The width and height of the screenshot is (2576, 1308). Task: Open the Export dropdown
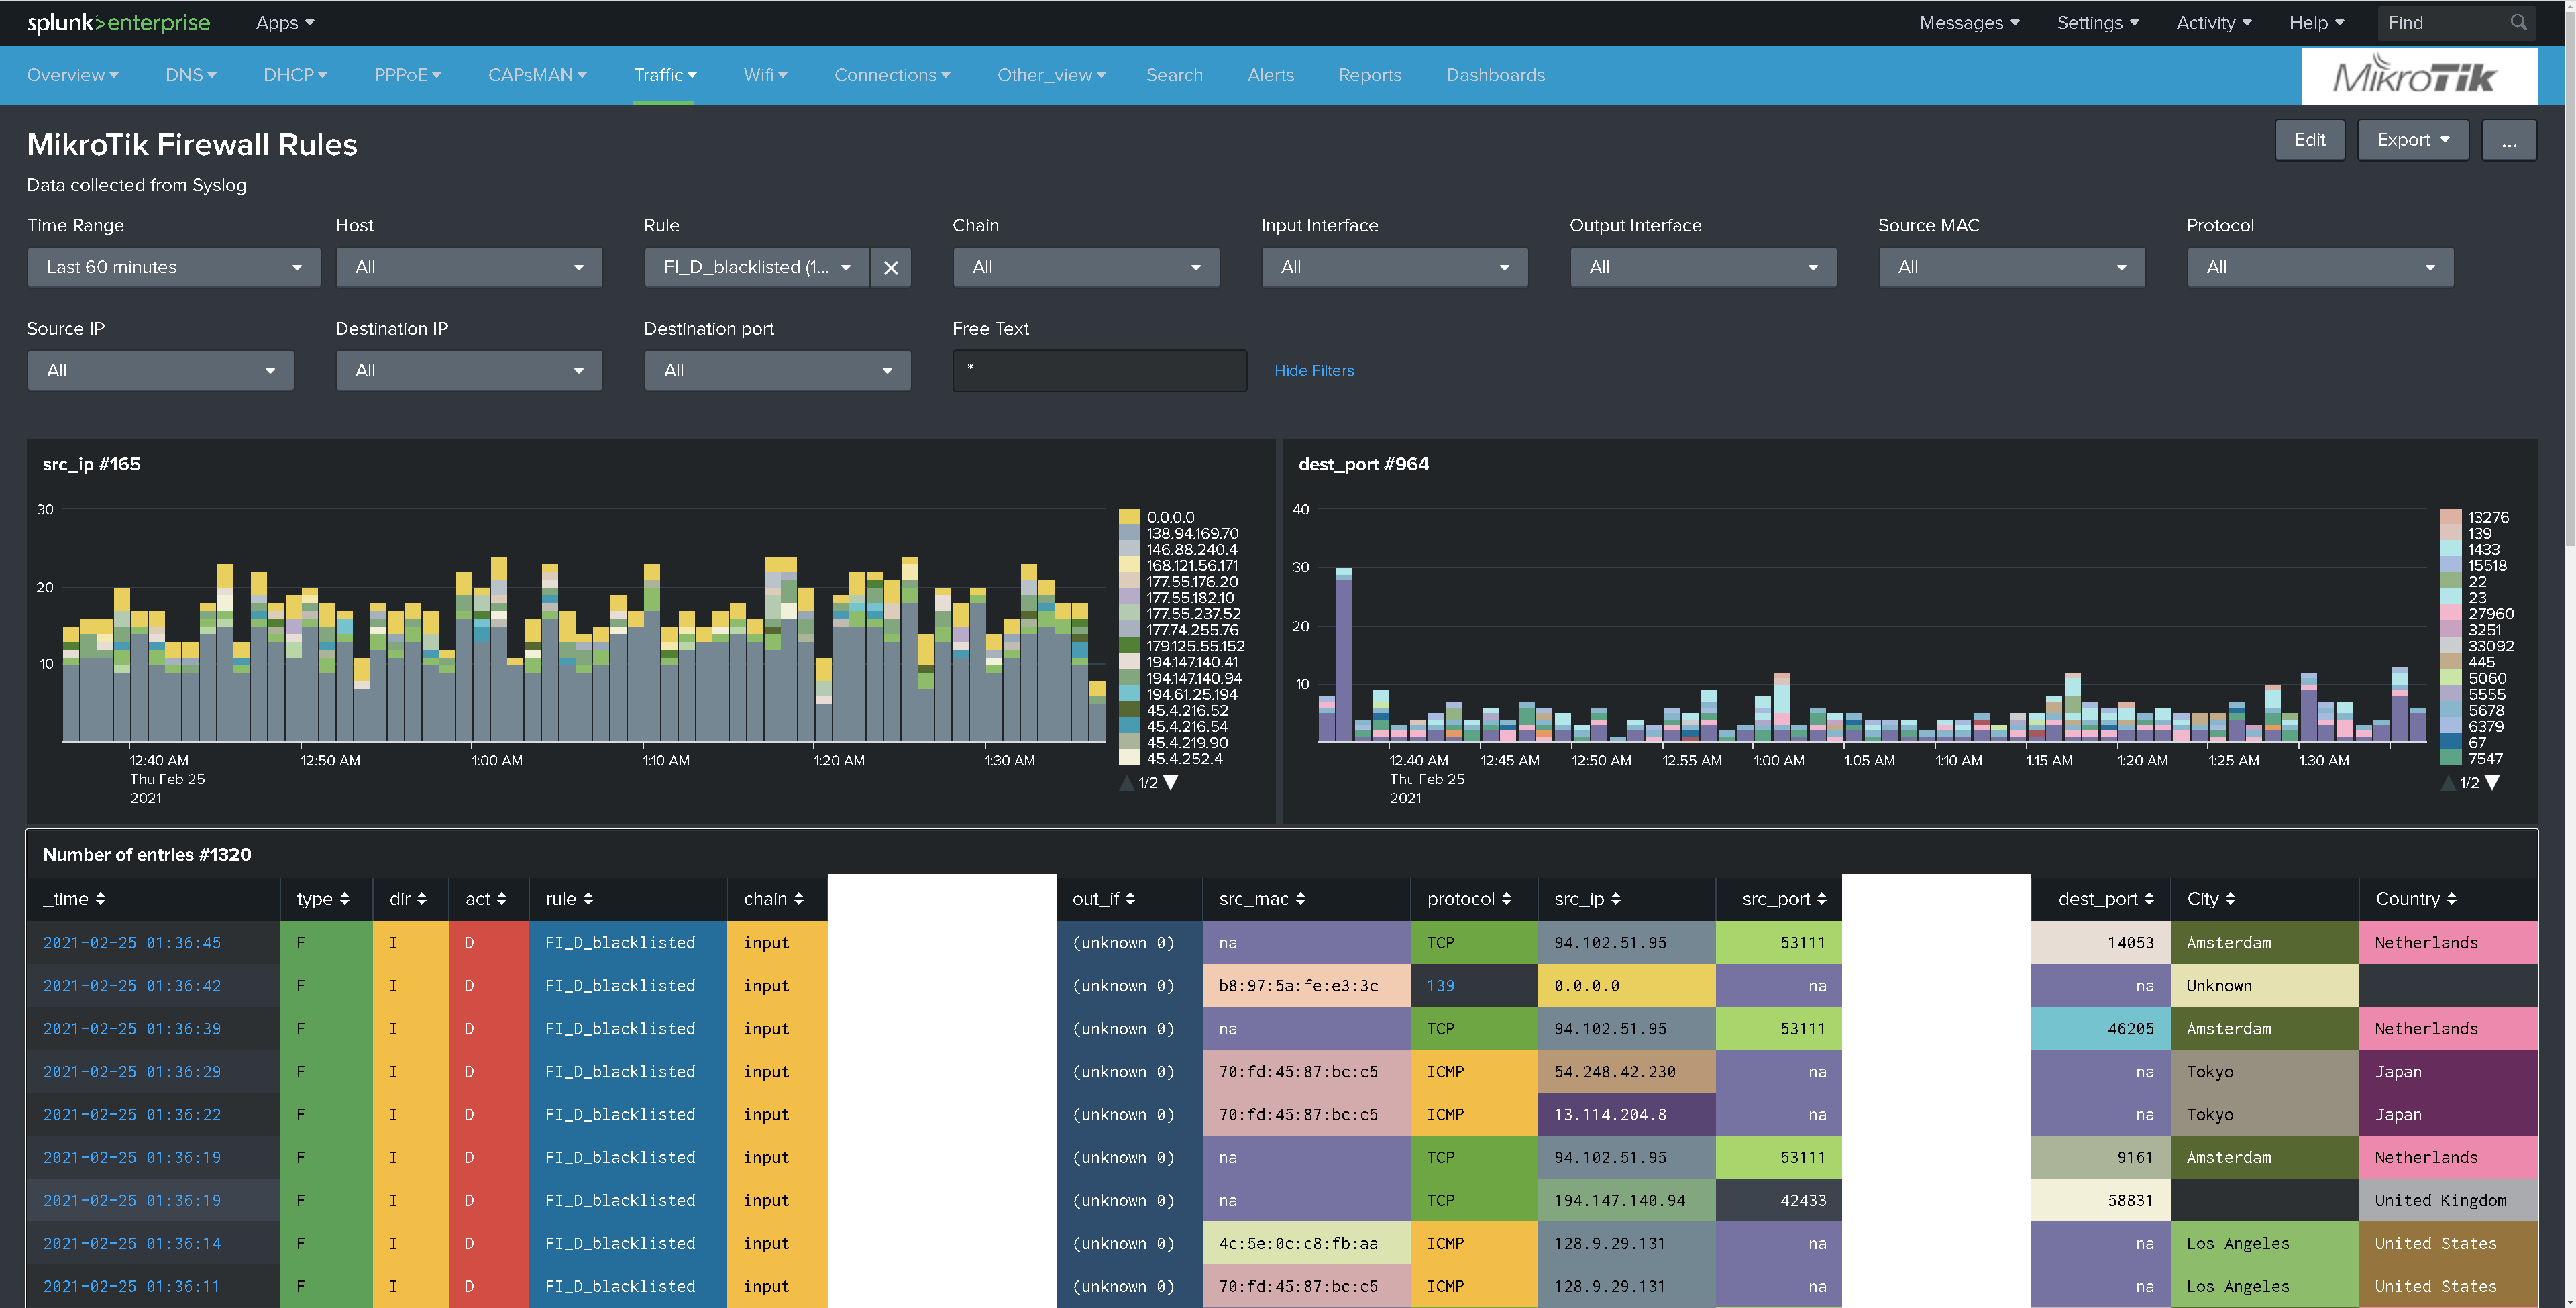tap(2413, 140)
